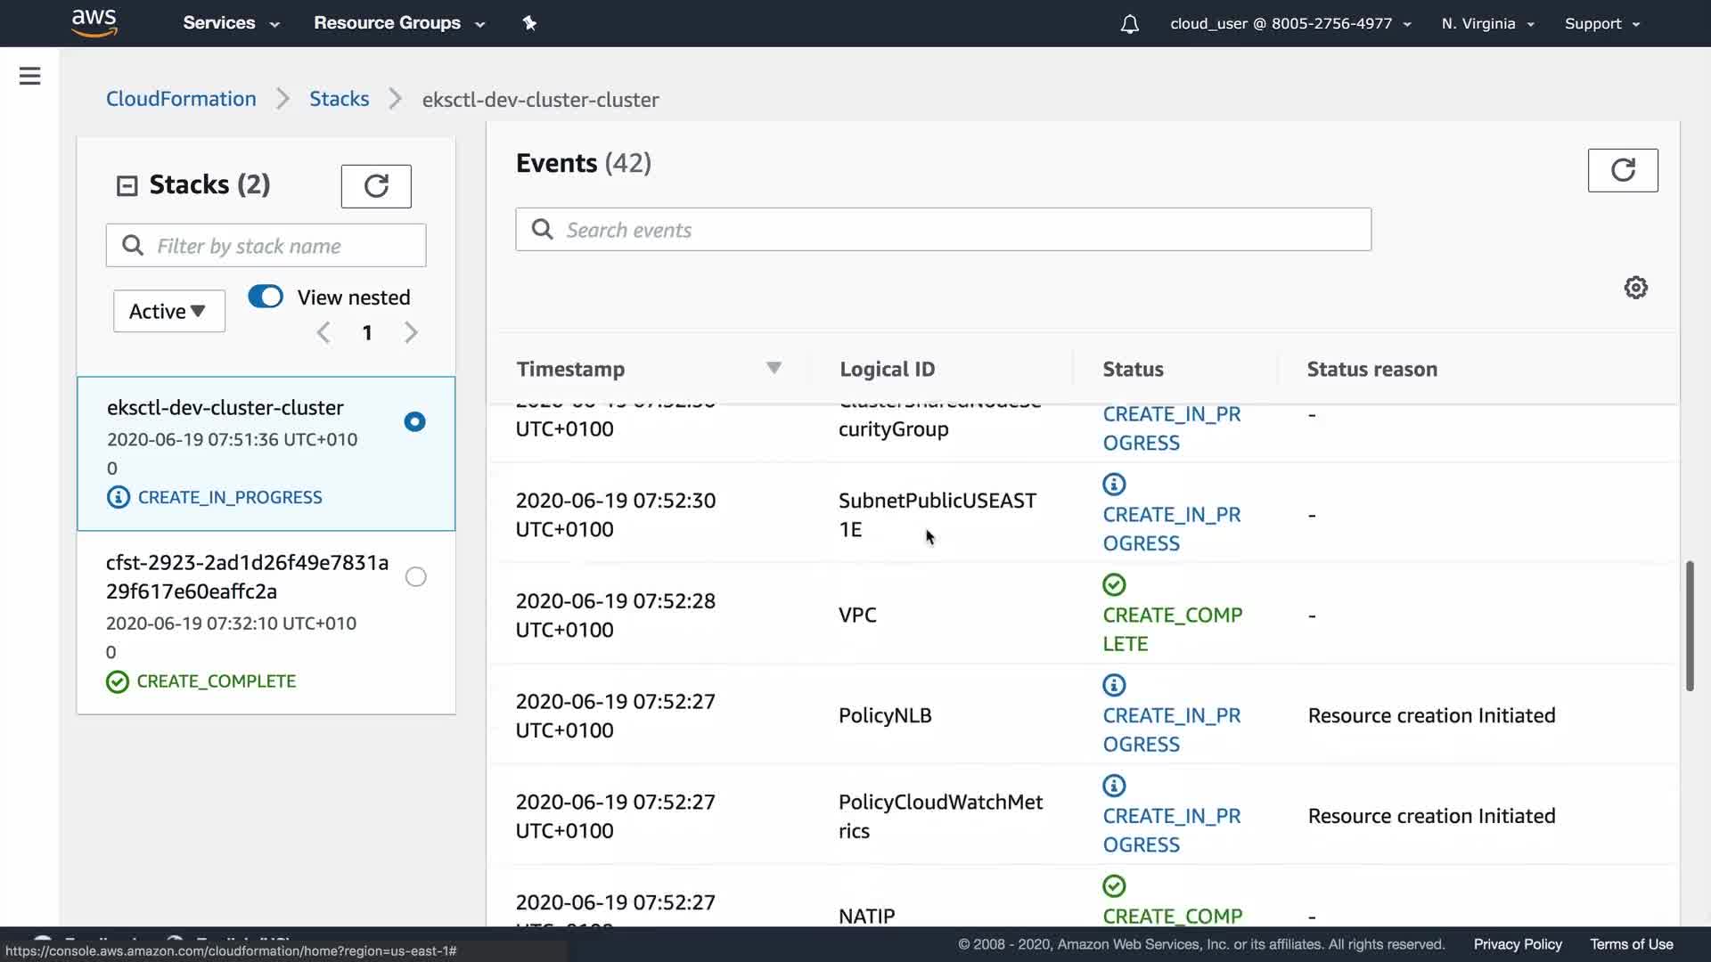Click the pin shortcut icon

coord(529,23)
